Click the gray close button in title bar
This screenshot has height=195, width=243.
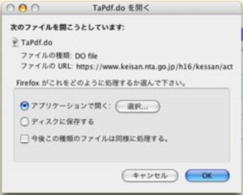10,8
